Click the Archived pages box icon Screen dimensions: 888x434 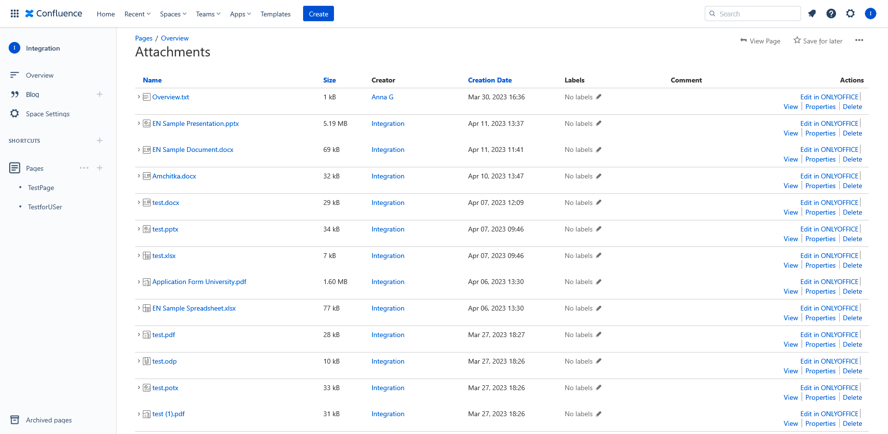point(15,420)
